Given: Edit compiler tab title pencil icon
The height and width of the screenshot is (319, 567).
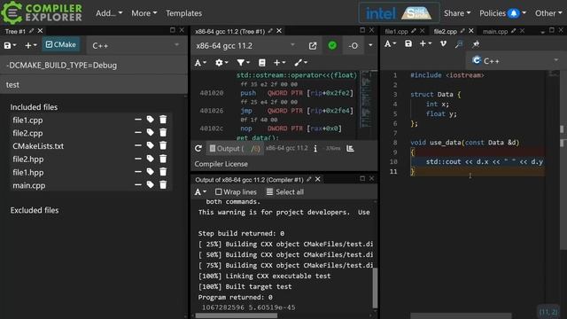Looking at the screenshot, I should tap(270, 31).
